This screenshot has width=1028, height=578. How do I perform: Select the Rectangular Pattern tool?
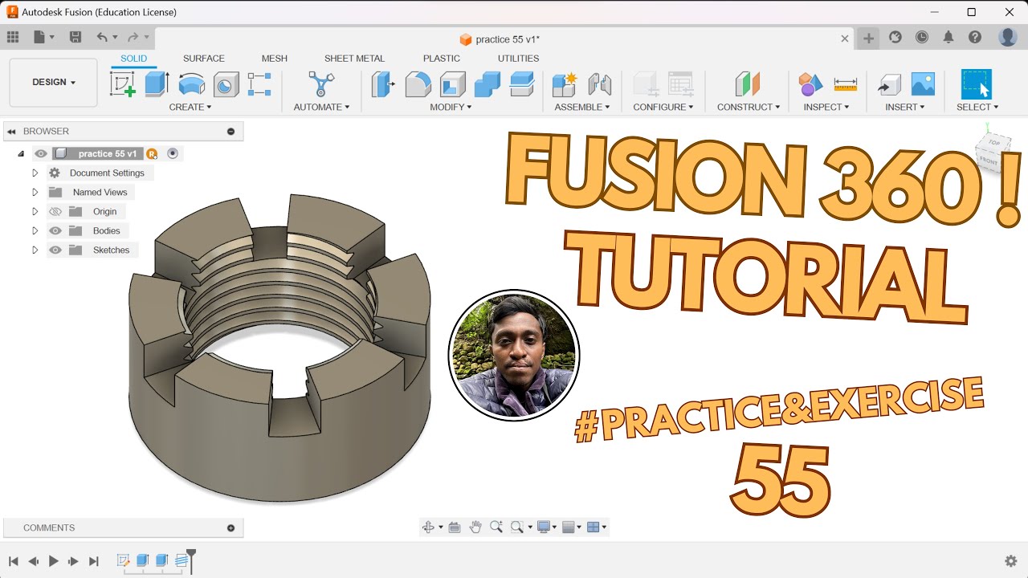[x=259, y=83]
